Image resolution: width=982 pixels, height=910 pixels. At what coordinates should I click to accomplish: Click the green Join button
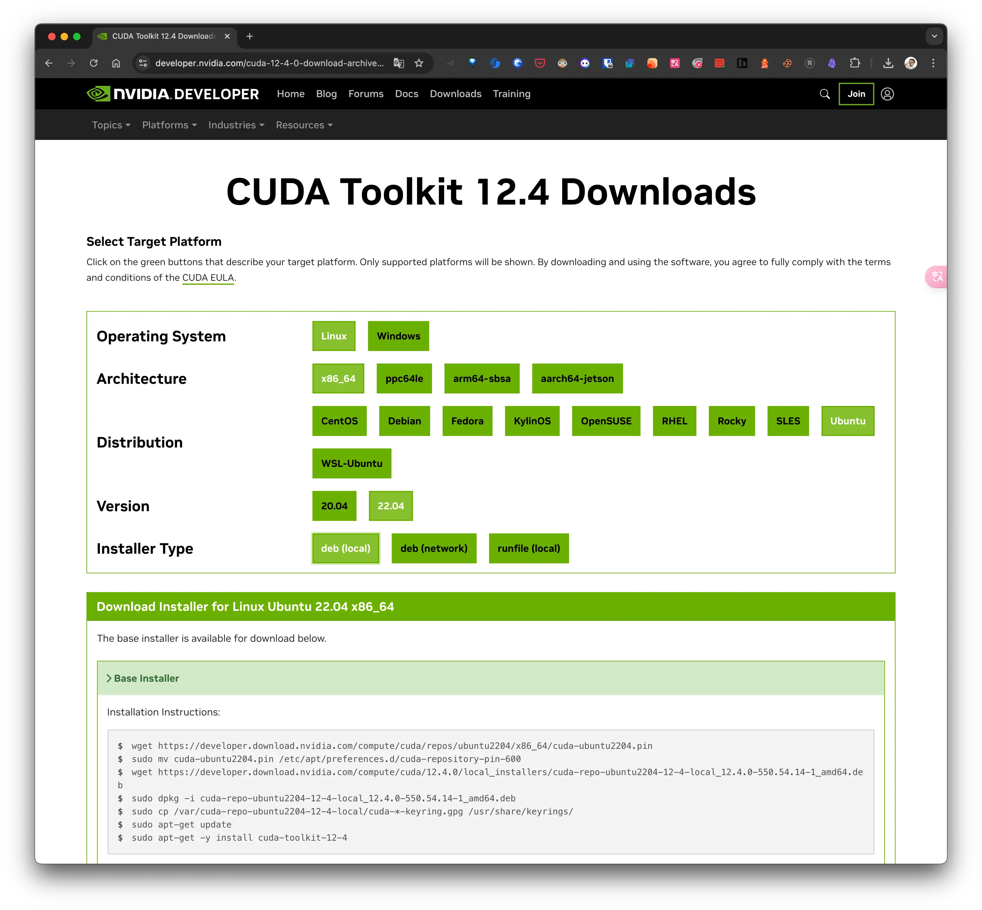pos(856,94)
